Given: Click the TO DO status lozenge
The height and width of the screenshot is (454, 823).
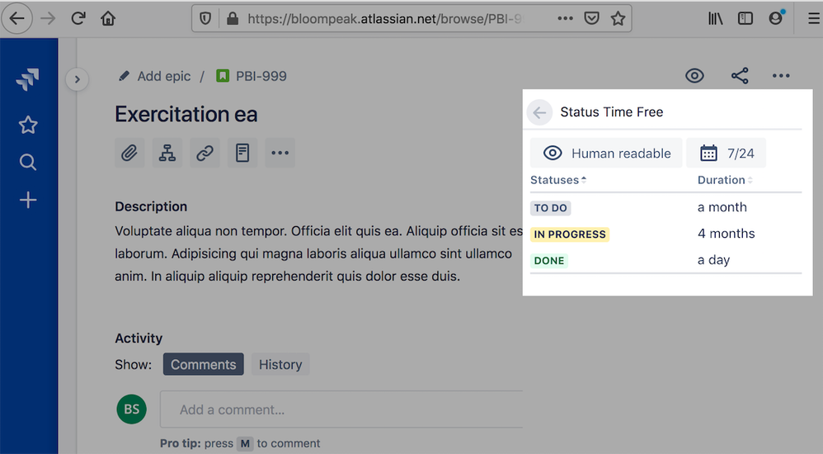Looking at the screenshot, I should point(551,208).
